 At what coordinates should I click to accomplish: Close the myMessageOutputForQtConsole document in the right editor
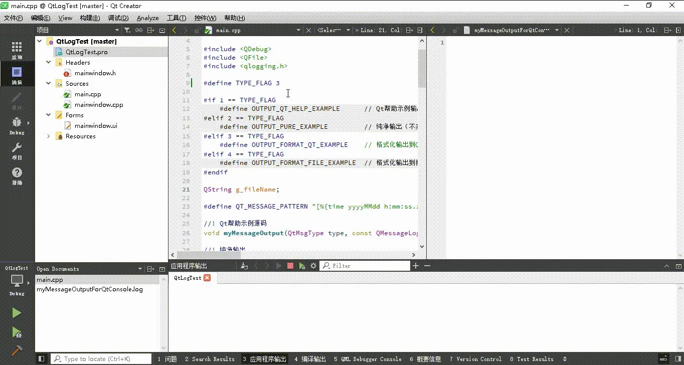(567, 30)
